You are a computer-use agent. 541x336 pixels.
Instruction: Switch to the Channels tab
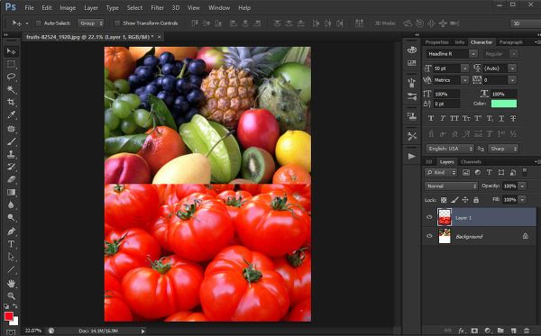[471, 161]
